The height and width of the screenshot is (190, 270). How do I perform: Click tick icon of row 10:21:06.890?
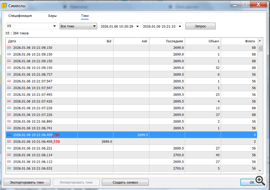9,122
